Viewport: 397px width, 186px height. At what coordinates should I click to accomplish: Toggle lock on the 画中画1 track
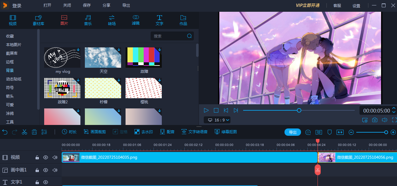point(37,170)
